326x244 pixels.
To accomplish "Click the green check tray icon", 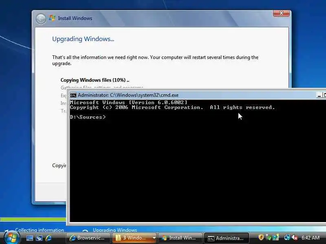I will click(269, 237).
